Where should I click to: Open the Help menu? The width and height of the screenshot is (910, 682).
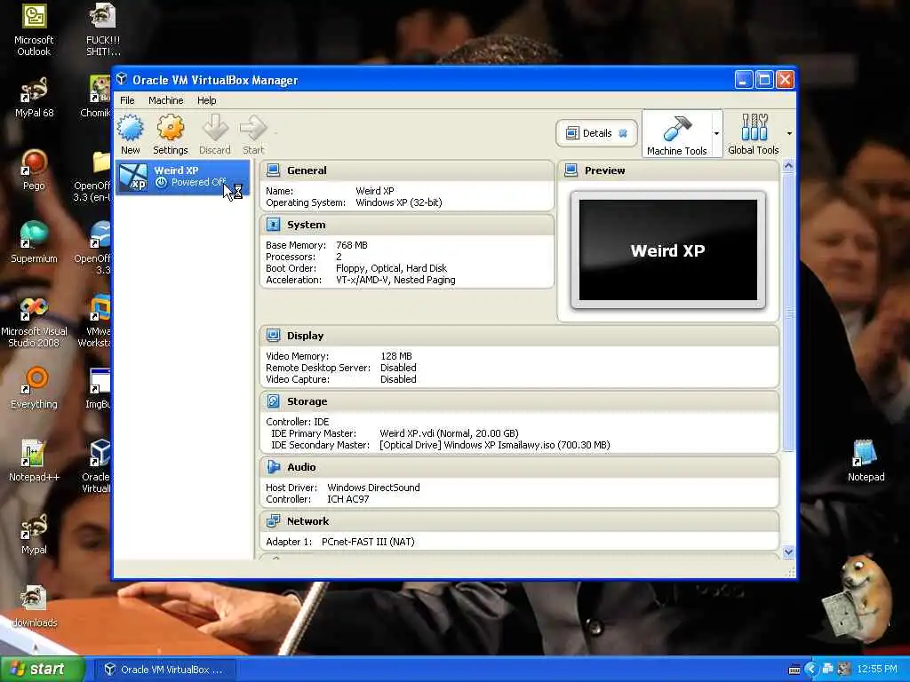pos(206,100)
